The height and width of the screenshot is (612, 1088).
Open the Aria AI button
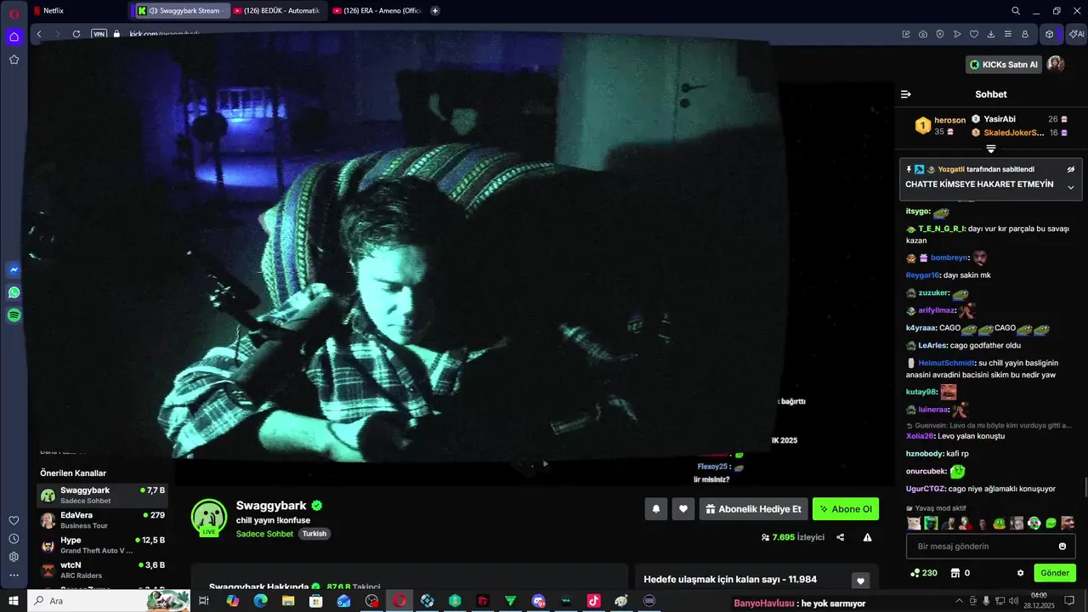click(1076, 34)
